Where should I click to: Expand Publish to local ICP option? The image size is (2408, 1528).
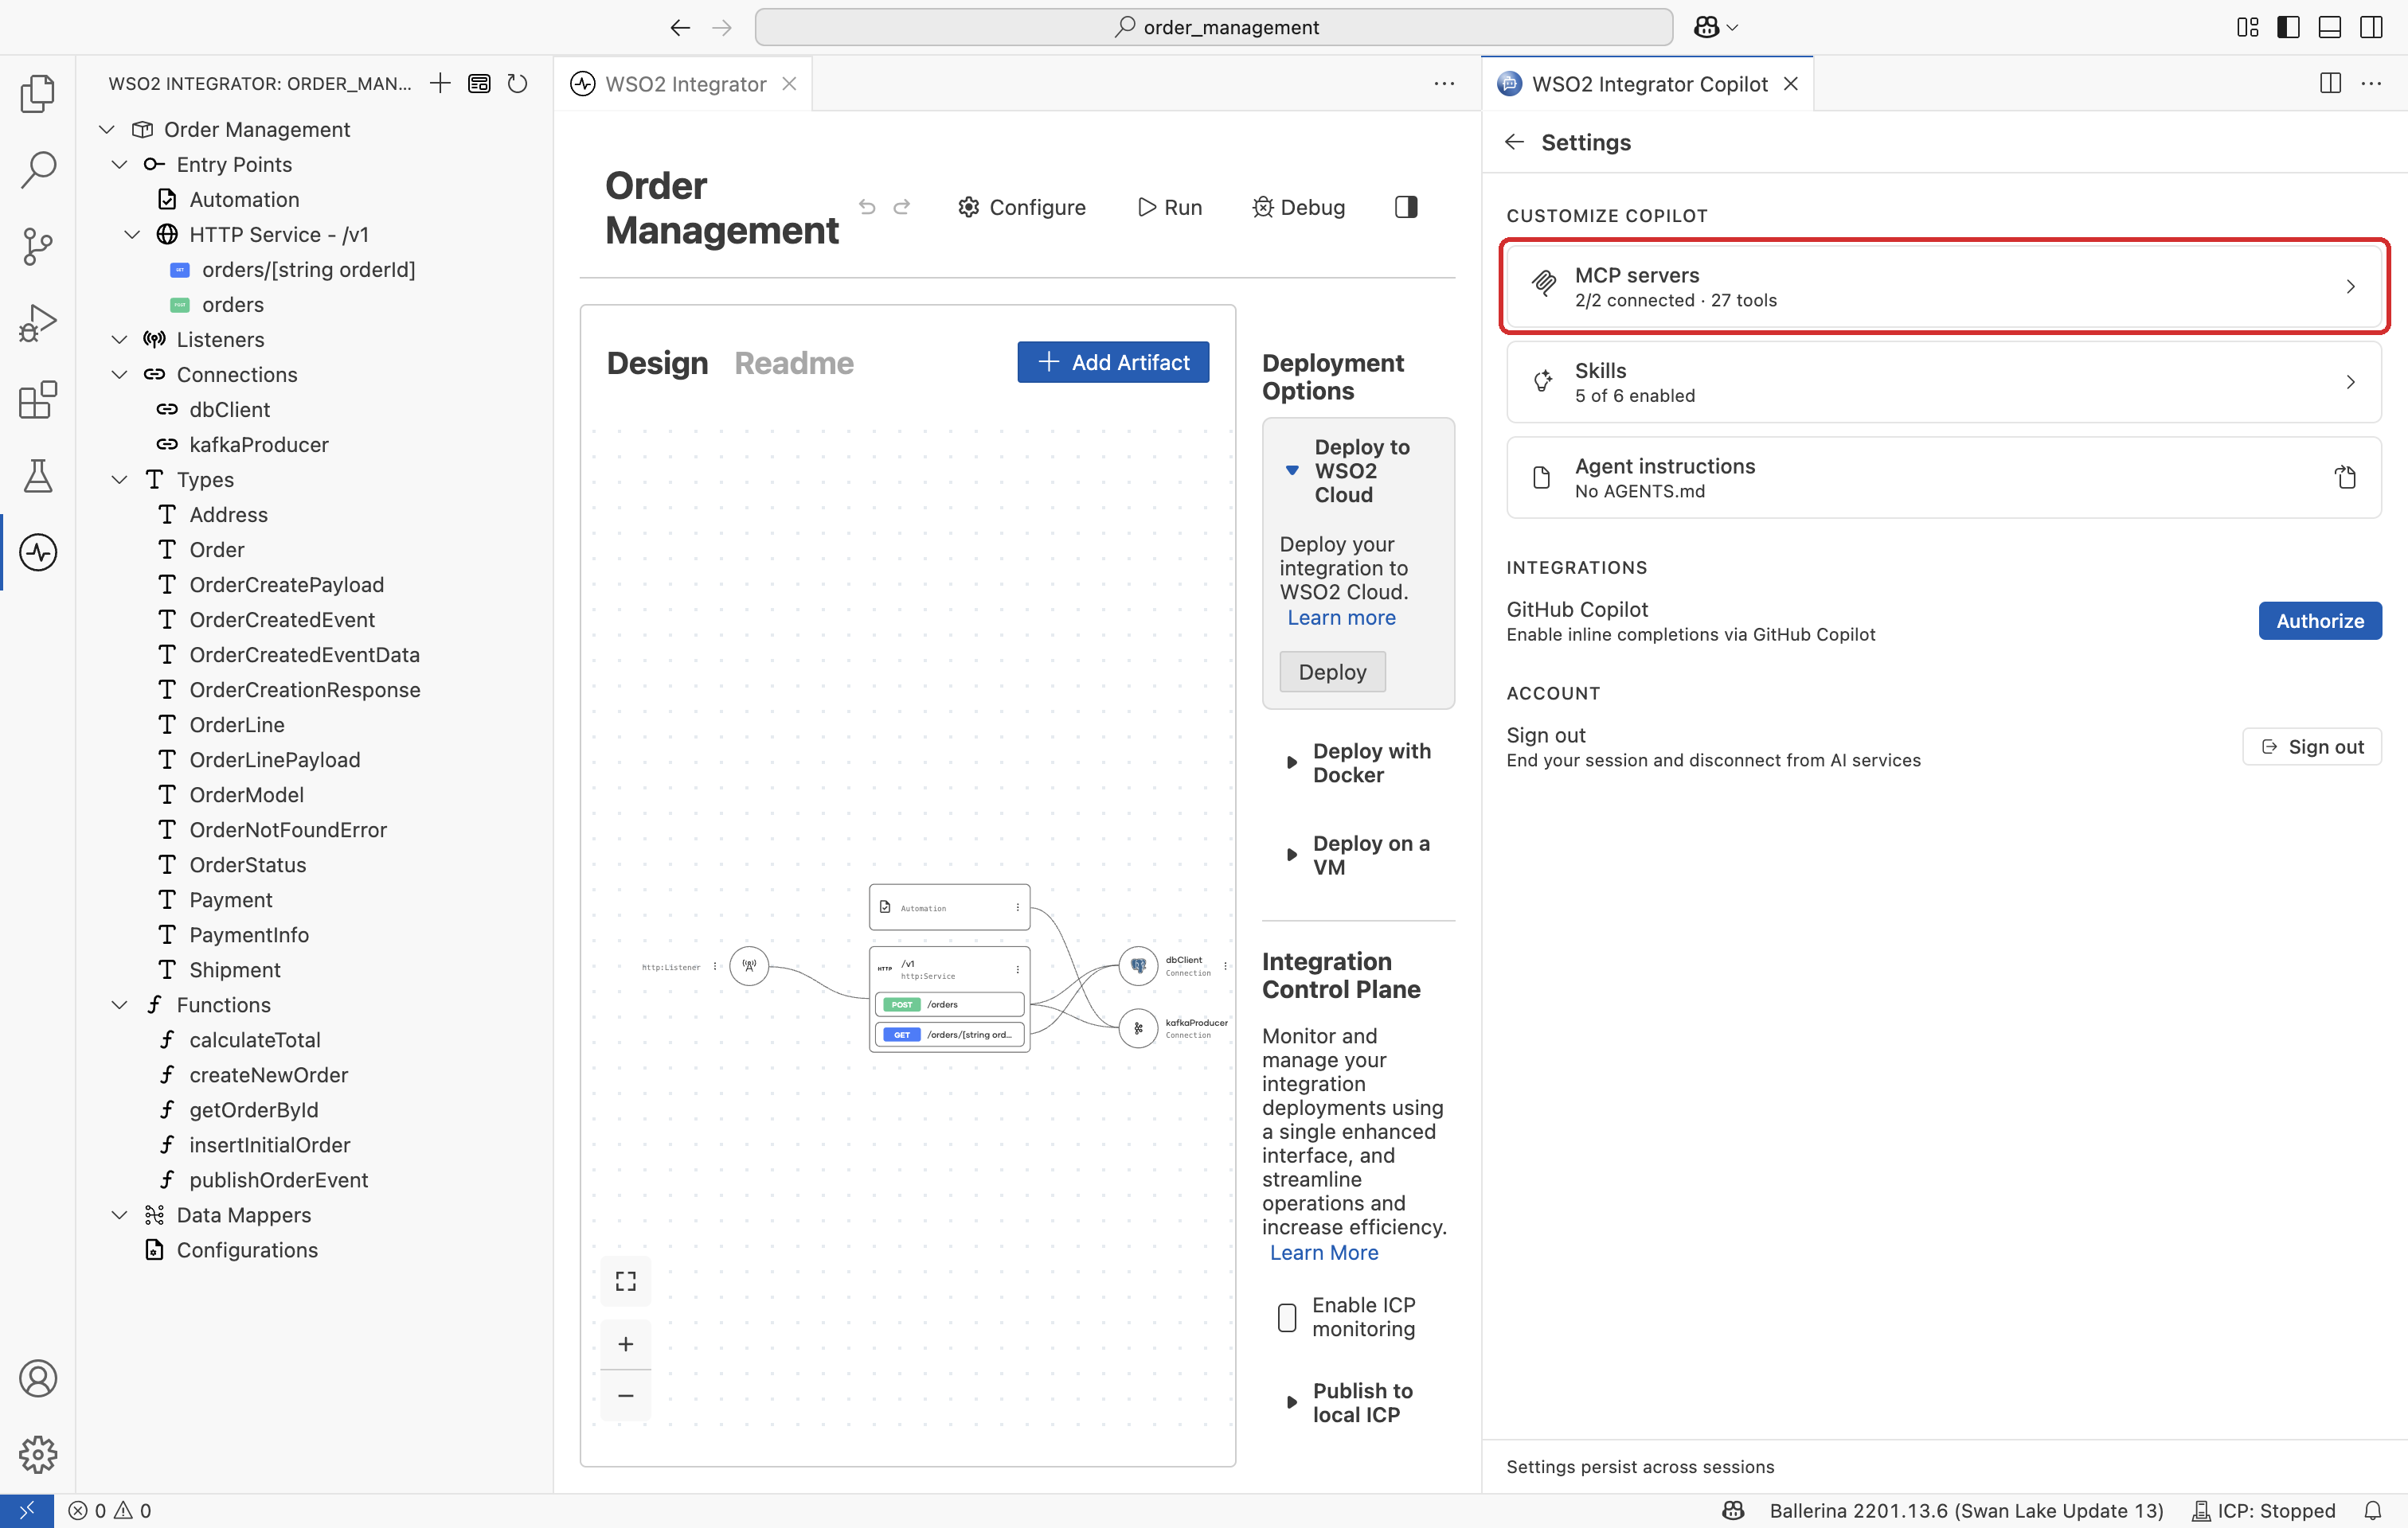[x=1292, y=1402]
